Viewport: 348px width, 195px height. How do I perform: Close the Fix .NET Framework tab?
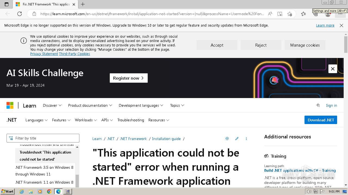(74, 4)
